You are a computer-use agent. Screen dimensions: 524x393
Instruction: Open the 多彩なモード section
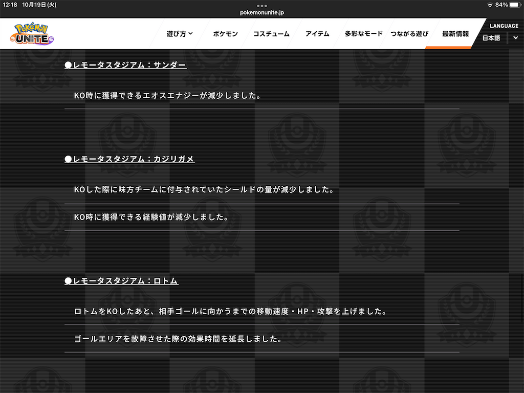[364, 34]
